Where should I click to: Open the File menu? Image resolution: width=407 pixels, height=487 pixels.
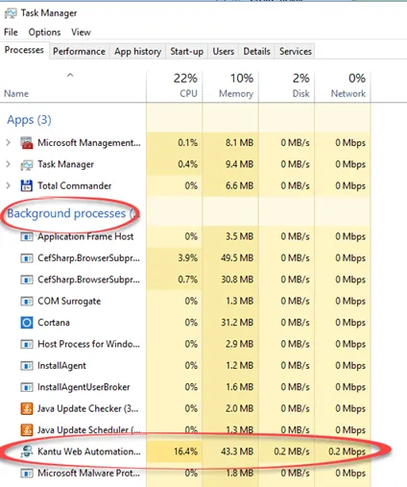pos(11,32)
